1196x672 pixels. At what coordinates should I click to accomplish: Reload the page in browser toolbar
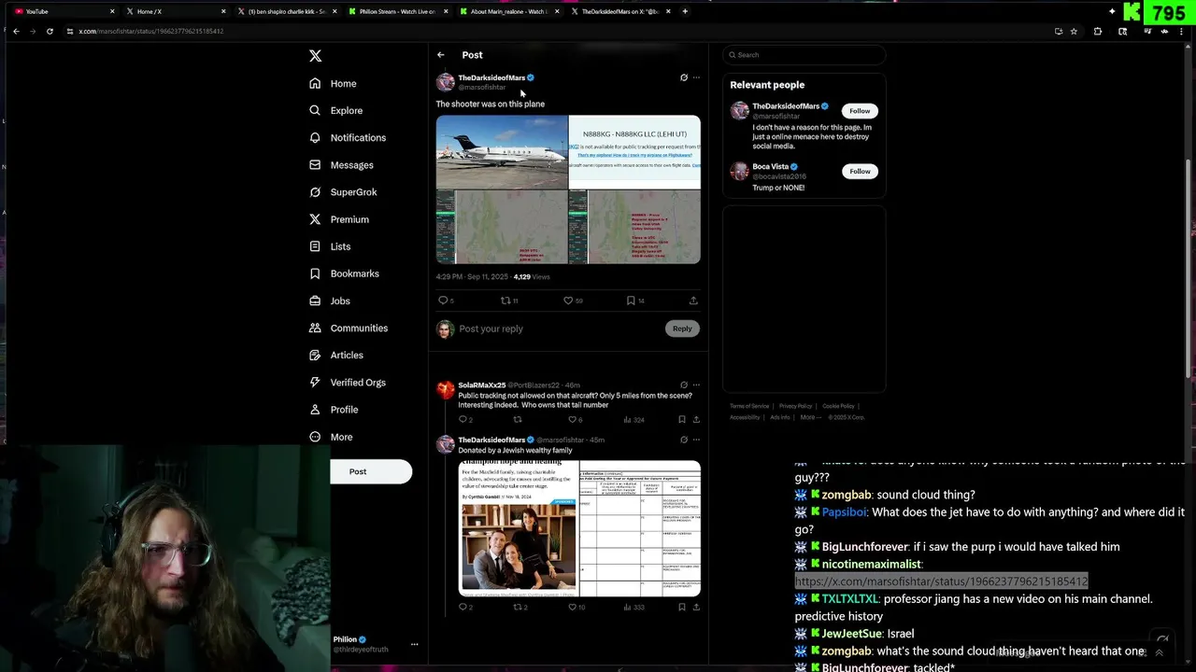coord(50,31)
